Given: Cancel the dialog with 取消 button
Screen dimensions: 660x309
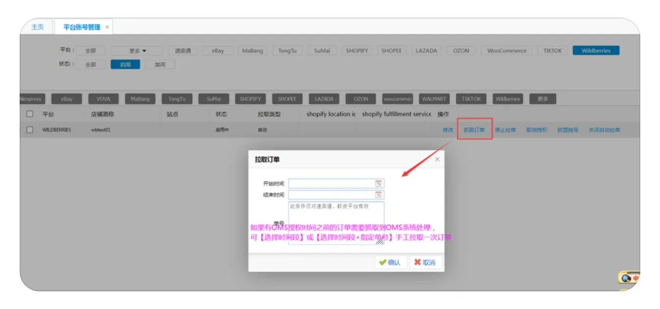Looking at the screenshot, I should [x=425, y=262].
